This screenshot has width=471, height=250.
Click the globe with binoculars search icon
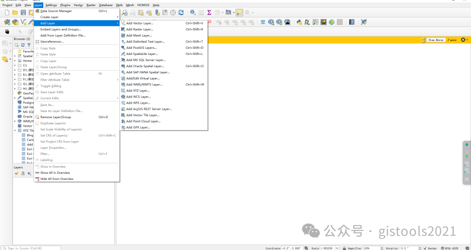287,22
